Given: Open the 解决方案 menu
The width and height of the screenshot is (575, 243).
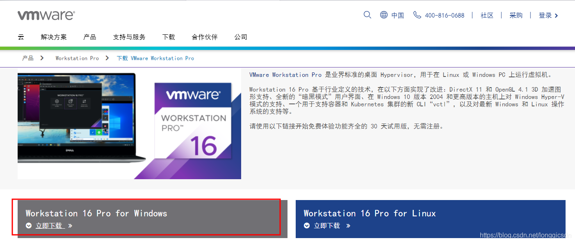Looking at the screenshot, I should [x=54, y=37].
